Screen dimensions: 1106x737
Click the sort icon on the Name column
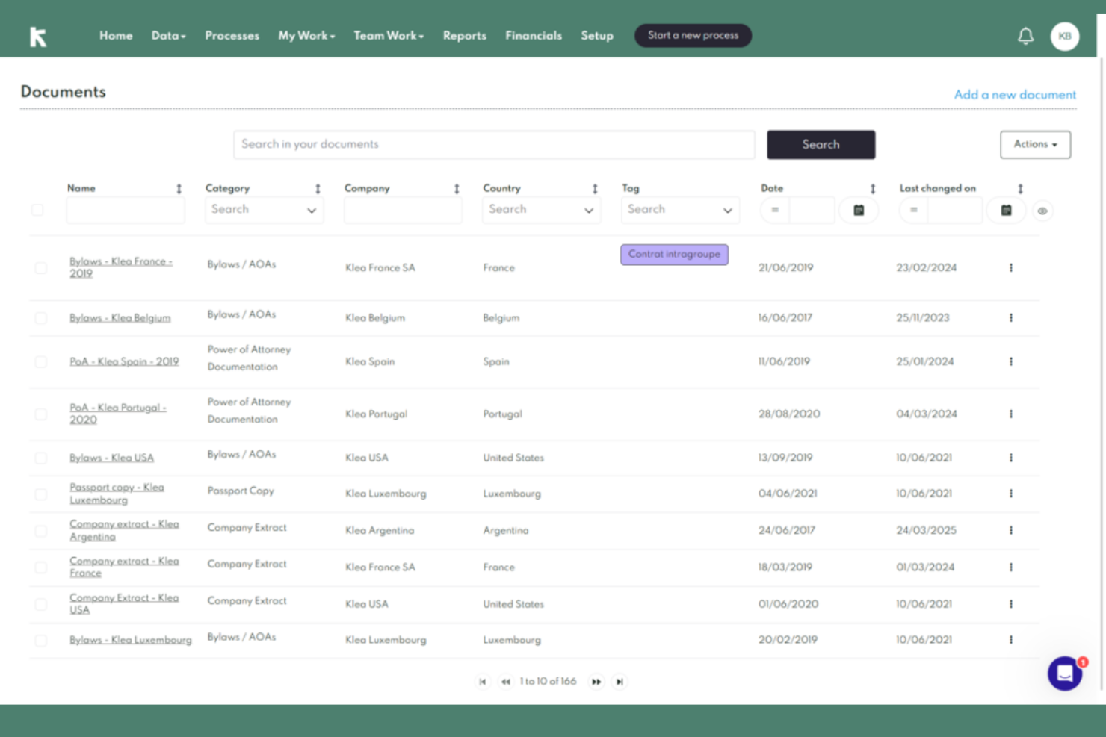click(x=178, y=188)
